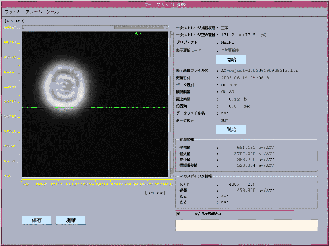Viewport: 329px width, 246px height.
Task: Toggle the α/δ coordinate axis display checkbox
Action: (178, 214)
